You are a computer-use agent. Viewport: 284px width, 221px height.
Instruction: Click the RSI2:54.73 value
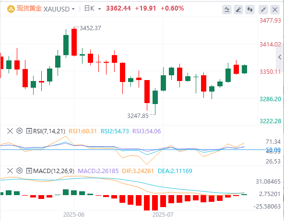click(x=115, y=131)
